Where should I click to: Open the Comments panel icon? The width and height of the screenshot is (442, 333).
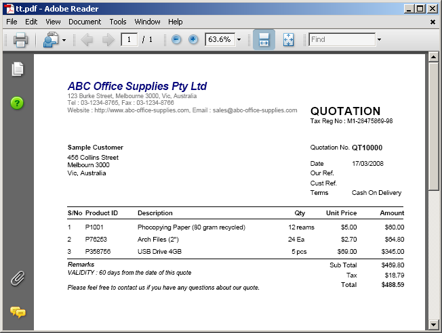[18, 312]
